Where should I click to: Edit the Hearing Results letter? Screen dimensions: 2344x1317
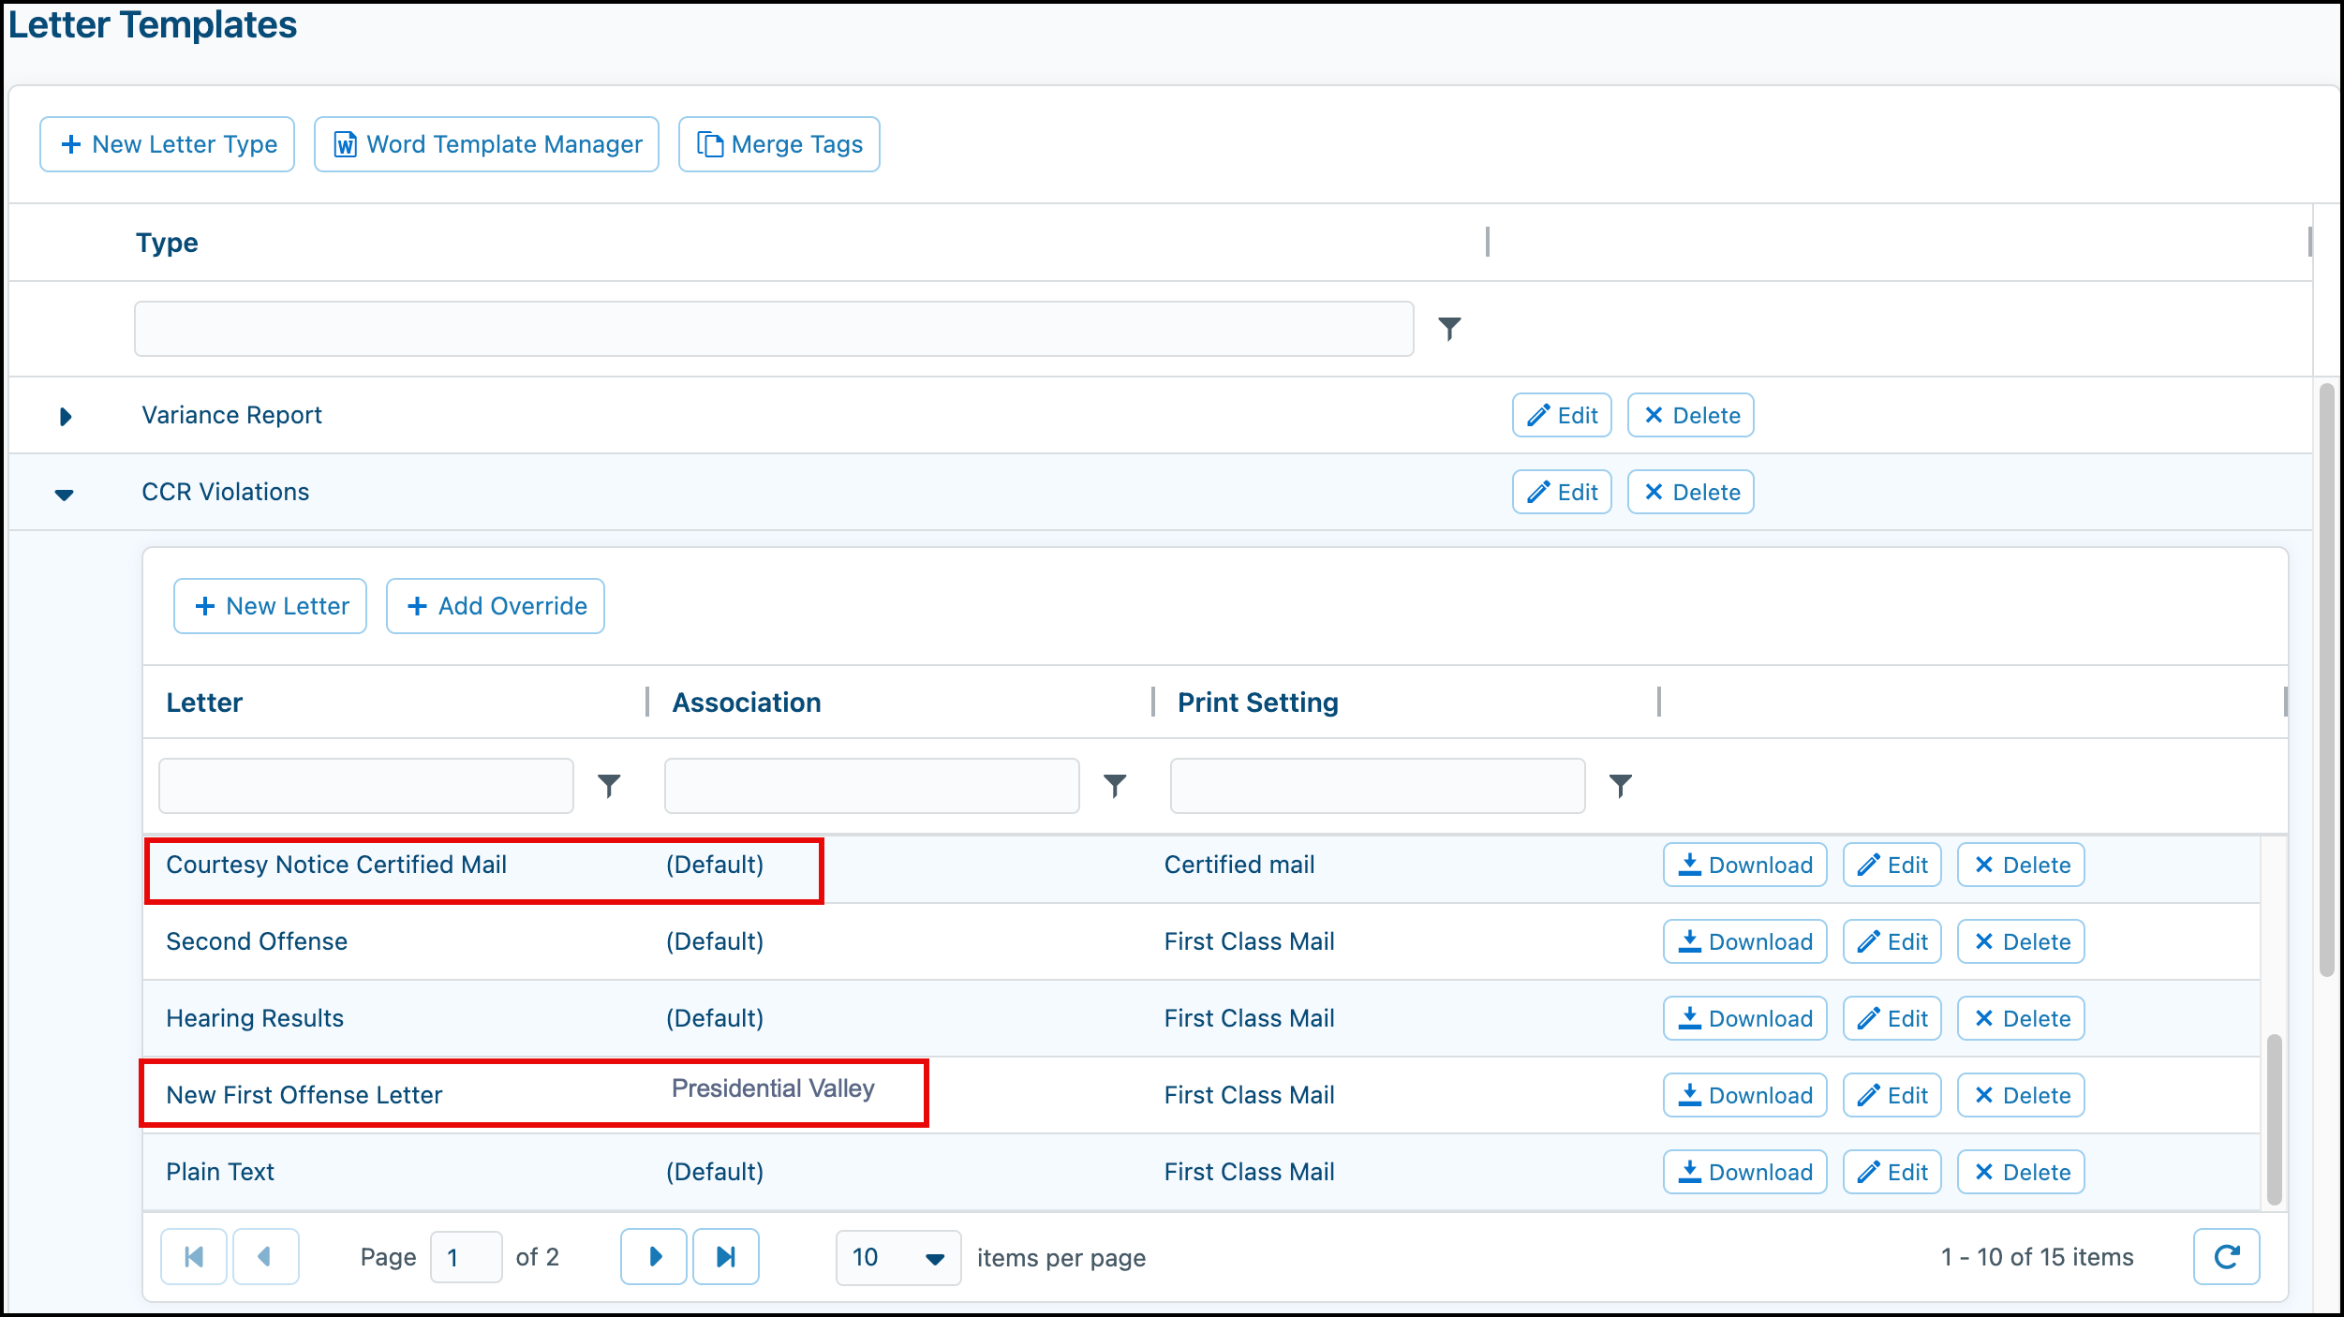point(1892,1018)
